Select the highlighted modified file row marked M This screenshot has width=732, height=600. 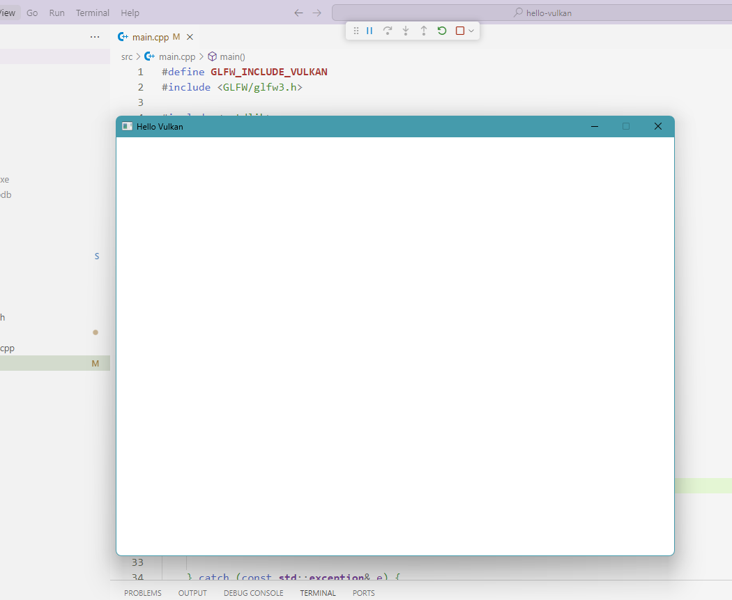[x=55, y=364]
